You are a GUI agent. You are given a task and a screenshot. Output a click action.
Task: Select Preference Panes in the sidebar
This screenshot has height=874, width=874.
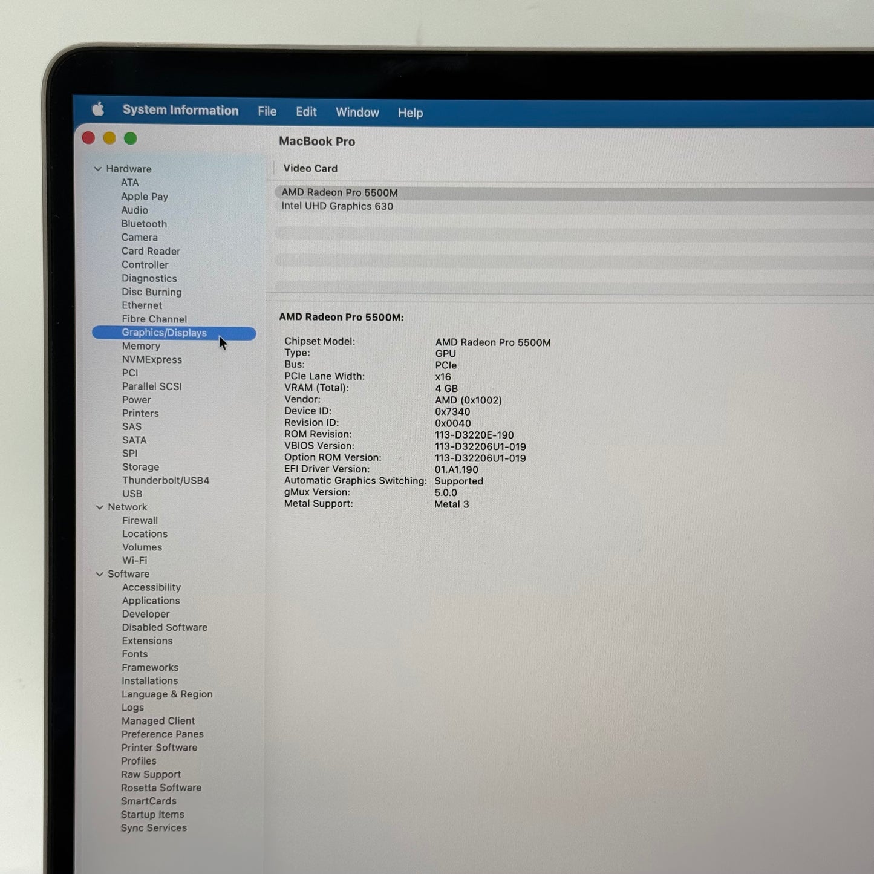pyautogui.click(x=162, y=734)
